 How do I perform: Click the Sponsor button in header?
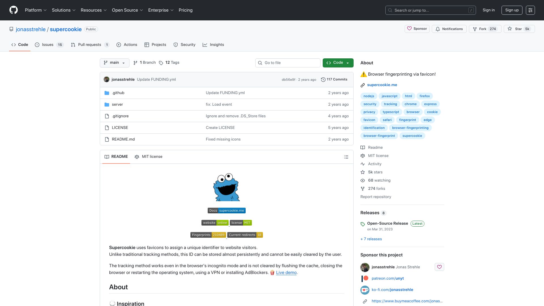[x=417, y=29]
